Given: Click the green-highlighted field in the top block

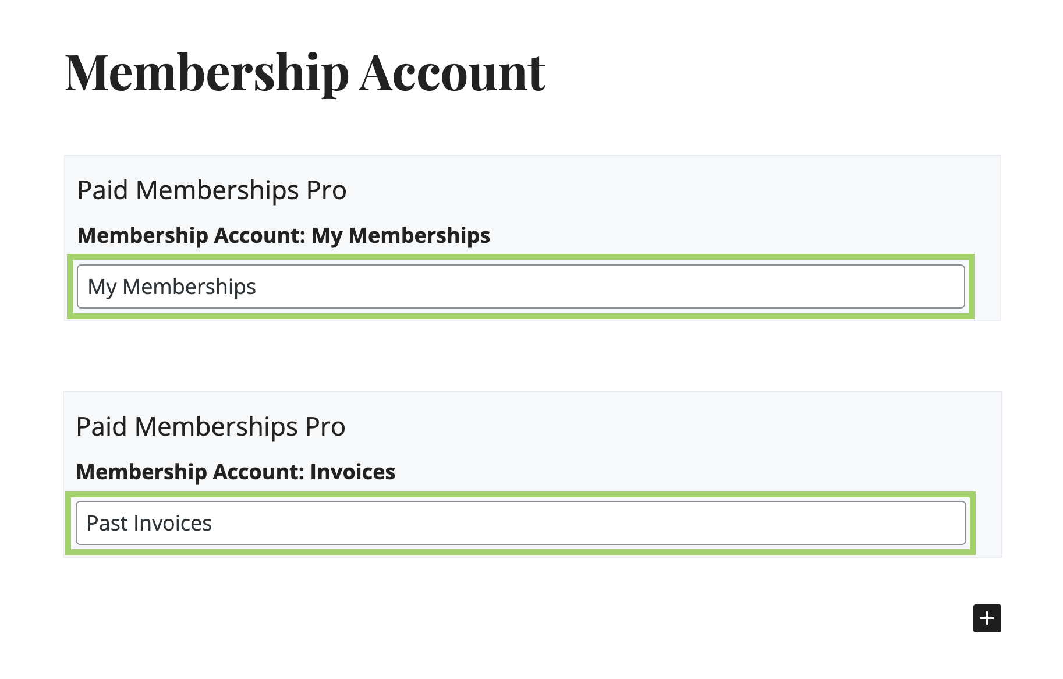Looking at the screenshot, I should tap(518, 286).
